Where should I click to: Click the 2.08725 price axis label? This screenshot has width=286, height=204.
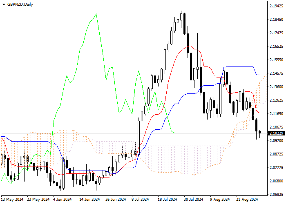[276, 154]
